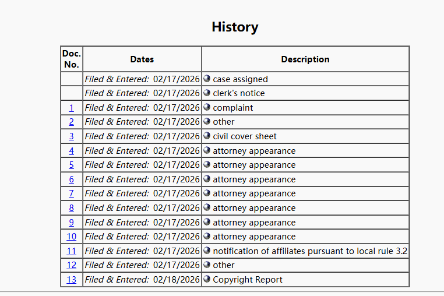This screenshot has width=444, height=296.
Task: Open document number 8 link
Action: click(x=72, y=208)
